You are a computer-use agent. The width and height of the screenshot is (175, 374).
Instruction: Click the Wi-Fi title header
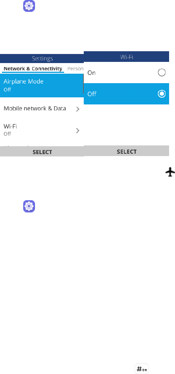click(126, 57)
